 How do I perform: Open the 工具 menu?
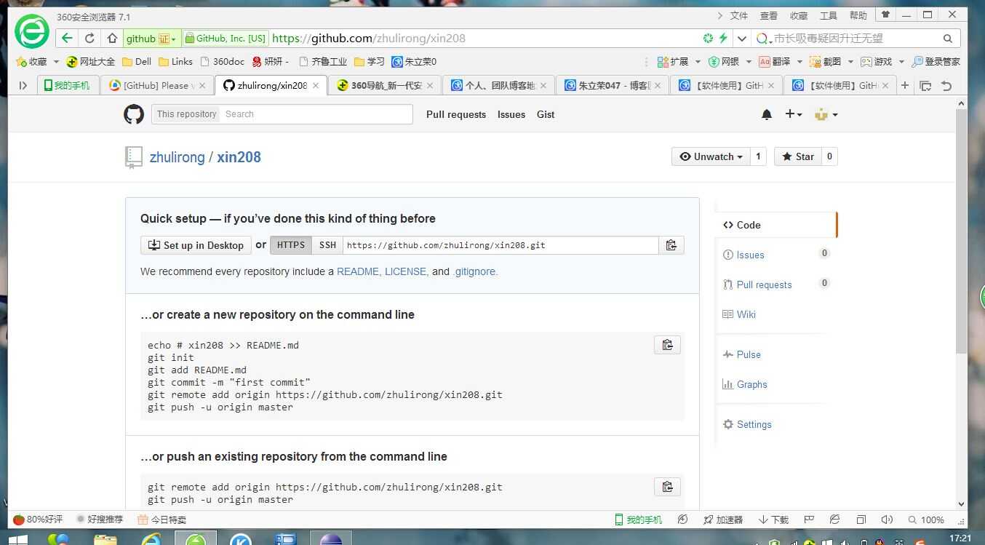click(x=829, y=15)
